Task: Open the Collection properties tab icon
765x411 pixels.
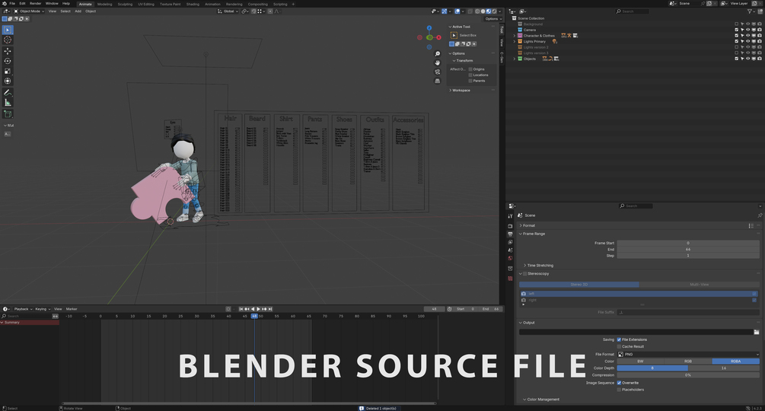Action: pyautogui.click(x=510, y=269)
